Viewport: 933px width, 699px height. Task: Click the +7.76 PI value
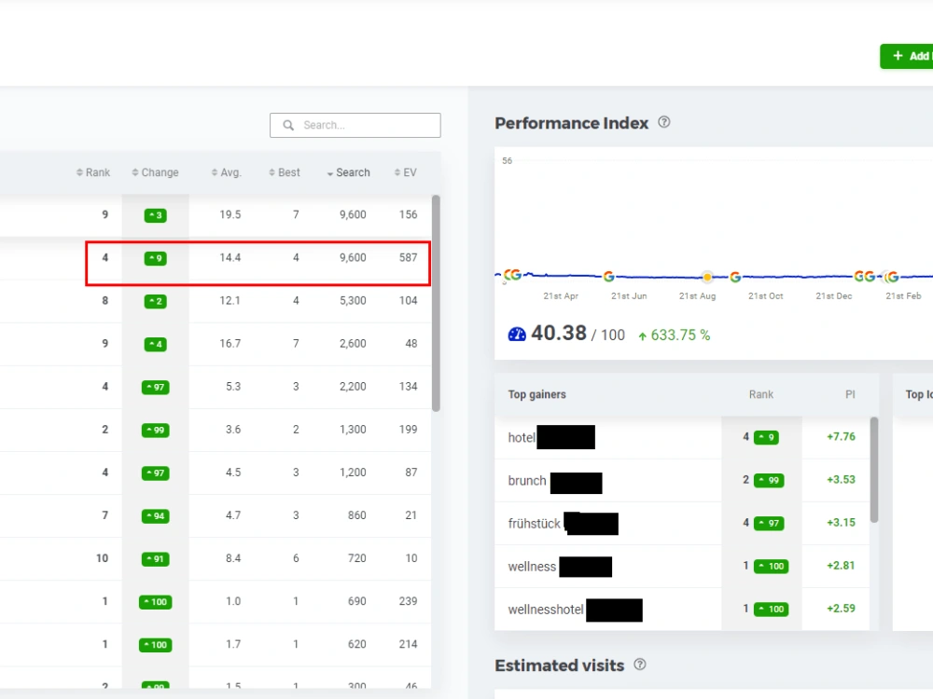tap(841, 437)
